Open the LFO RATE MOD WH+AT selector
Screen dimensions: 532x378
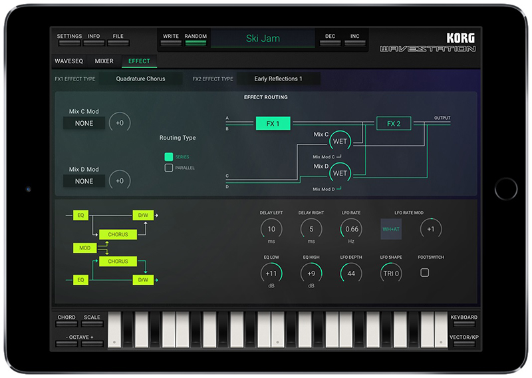click(391, 229)
